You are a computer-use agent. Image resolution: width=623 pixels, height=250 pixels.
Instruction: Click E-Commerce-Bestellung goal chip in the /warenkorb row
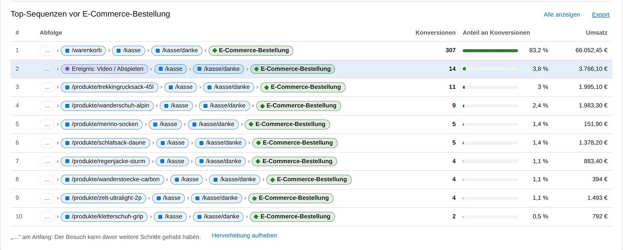pos(251,50)
